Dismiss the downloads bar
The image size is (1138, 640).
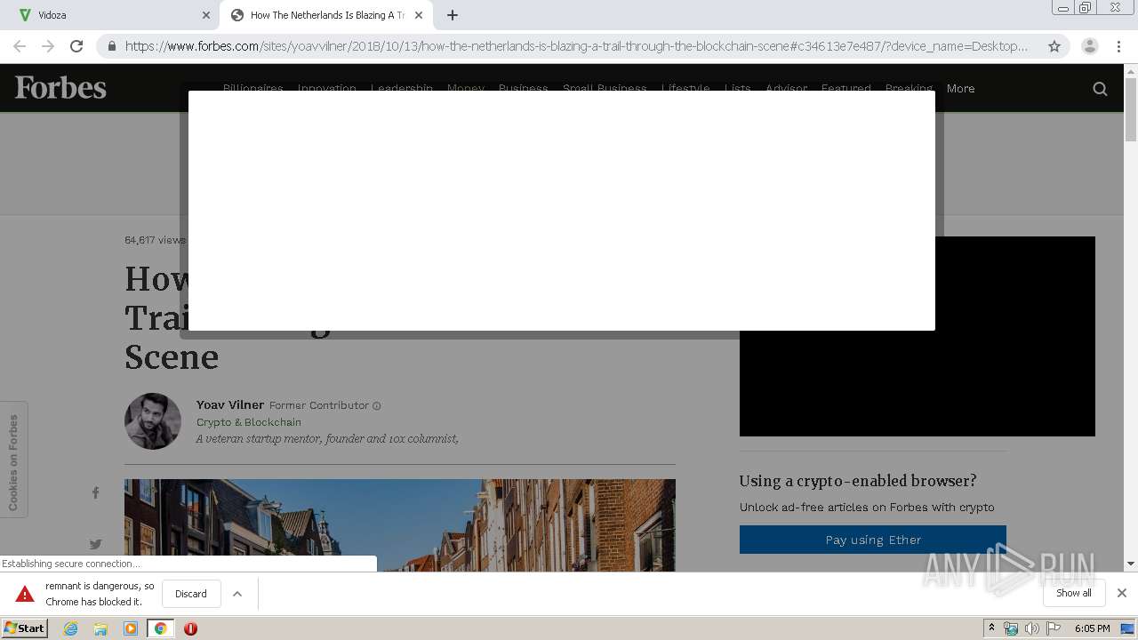(1121, 593)
